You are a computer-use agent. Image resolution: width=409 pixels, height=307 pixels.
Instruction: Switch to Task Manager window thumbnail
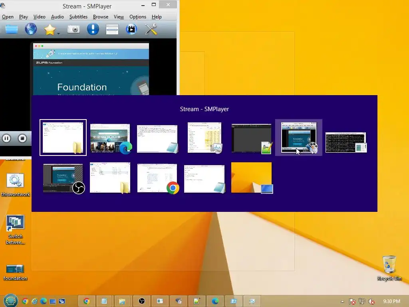(x=204, y=138)
